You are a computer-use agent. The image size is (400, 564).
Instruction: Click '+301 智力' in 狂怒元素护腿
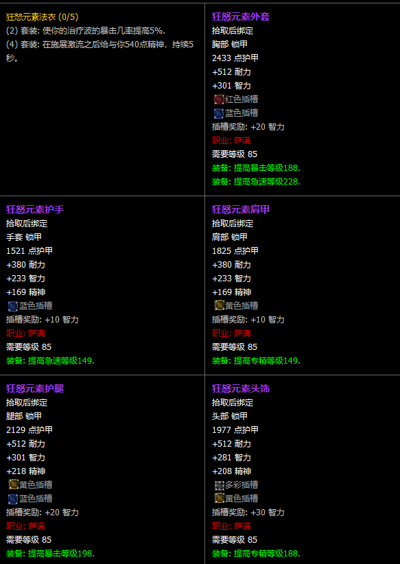[x=25, y=458]
